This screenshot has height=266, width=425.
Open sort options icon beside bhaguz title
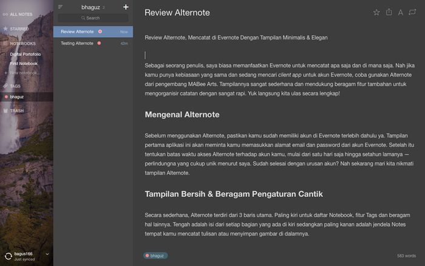(60, 7)
